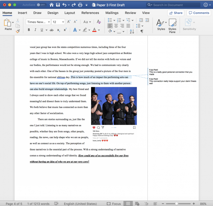This screenshot has width=213, height=206.
Task: Open the borders dropdown arrow
Action: pyautogui.click(x=123, y=32)
